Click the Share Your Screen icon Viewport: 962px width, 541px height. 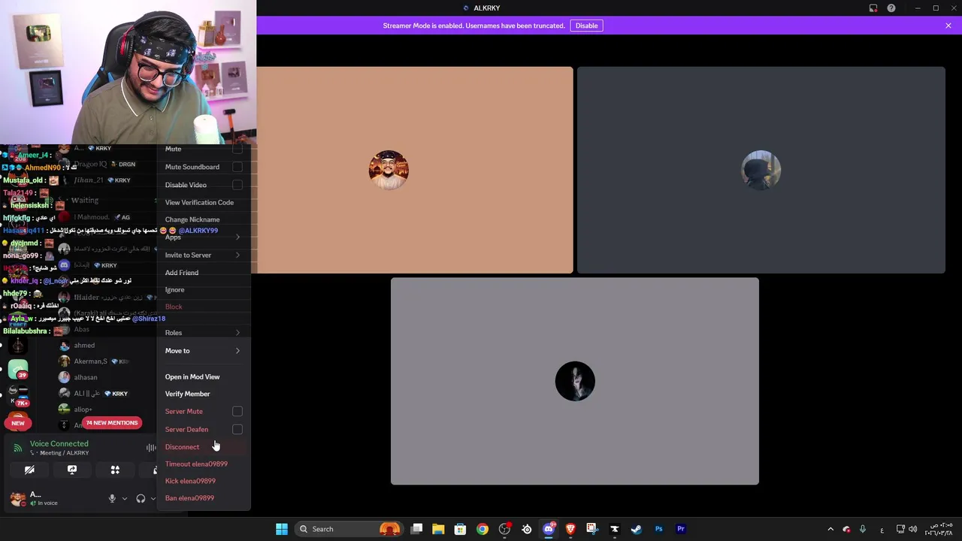[x=72, y=470]
